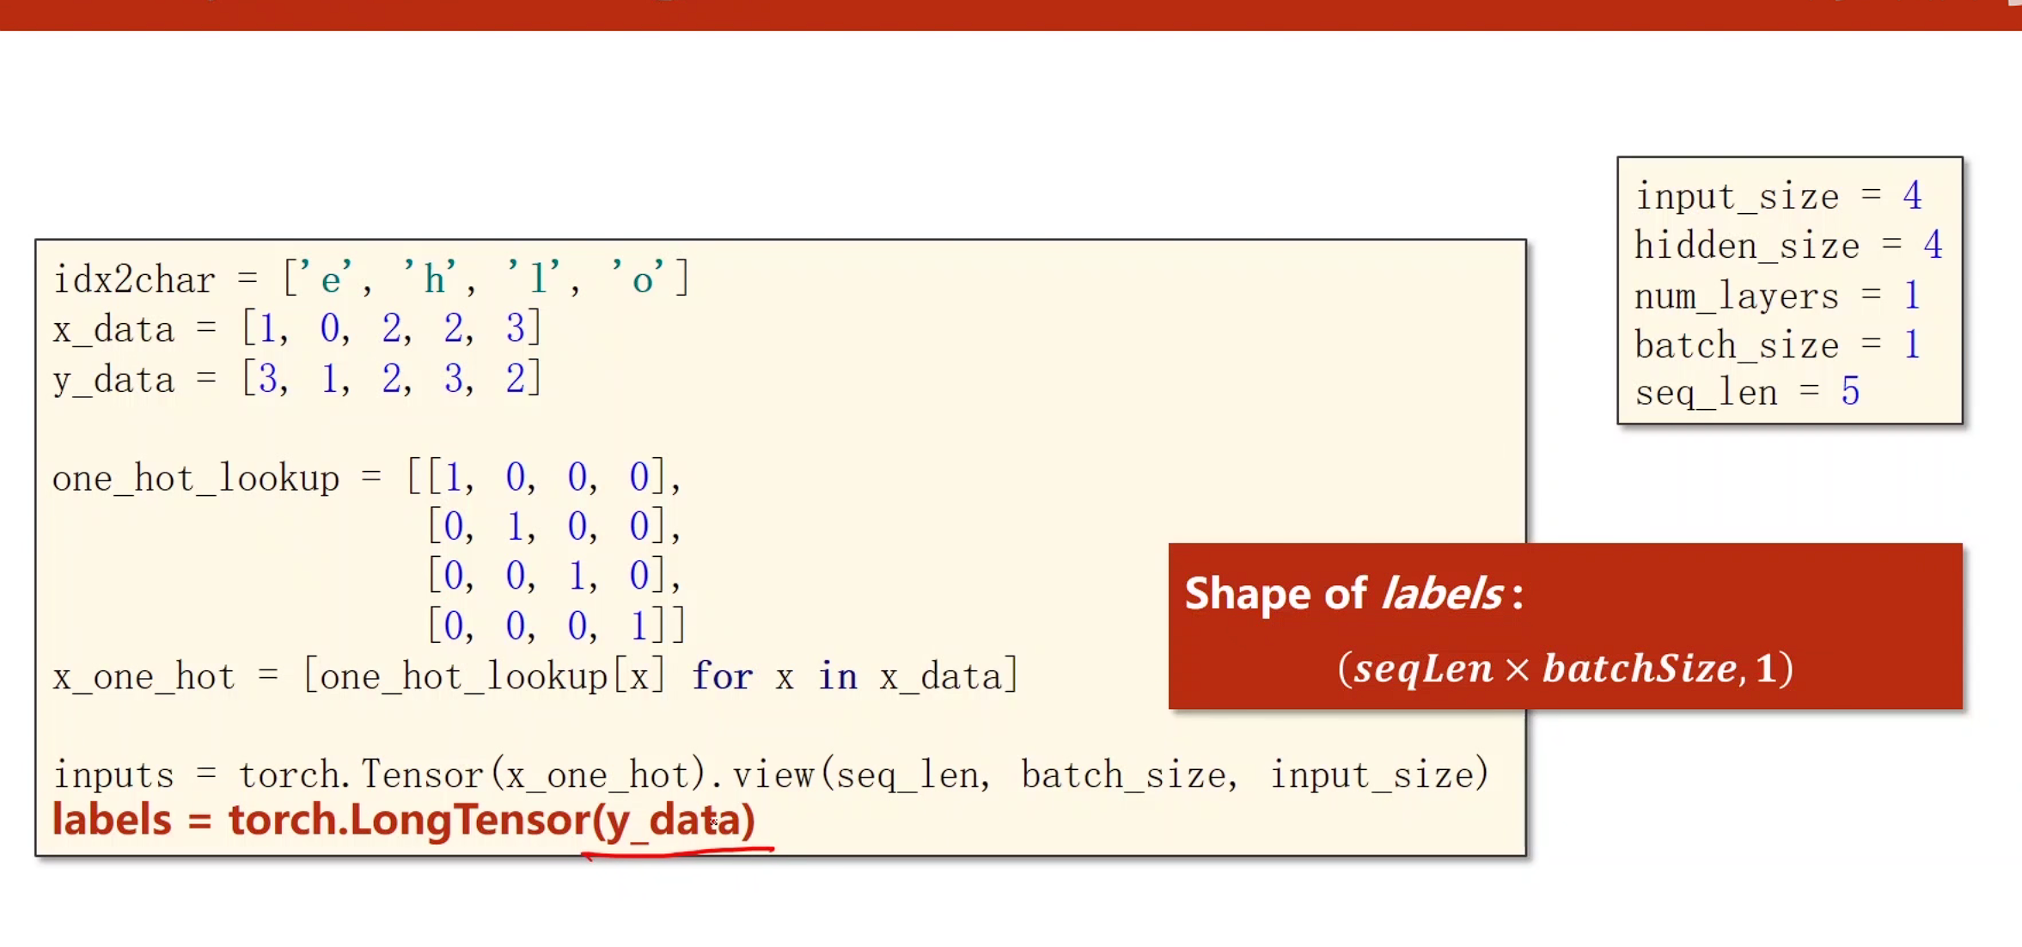
Task: Click the num_layers = 1 parameter
Action: click(x=1778, y=296)
